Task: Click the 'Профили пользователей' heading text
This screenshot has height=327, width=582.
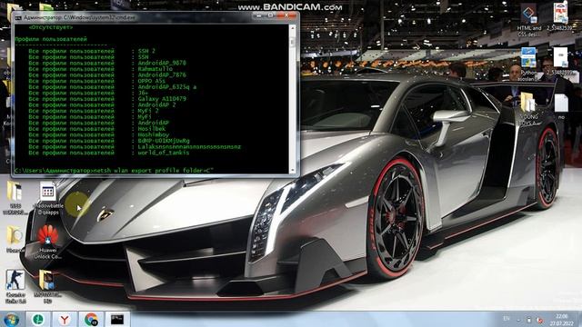Action: (51, 39)
